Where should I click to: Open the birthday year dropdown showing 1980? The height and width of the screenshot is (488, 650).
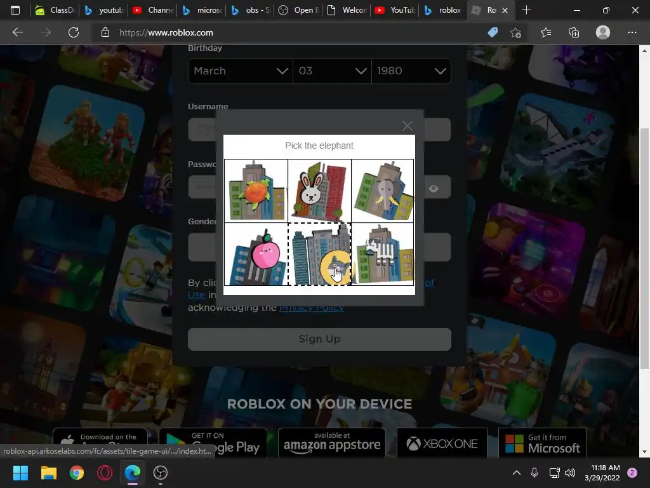(x=411, y=71)
